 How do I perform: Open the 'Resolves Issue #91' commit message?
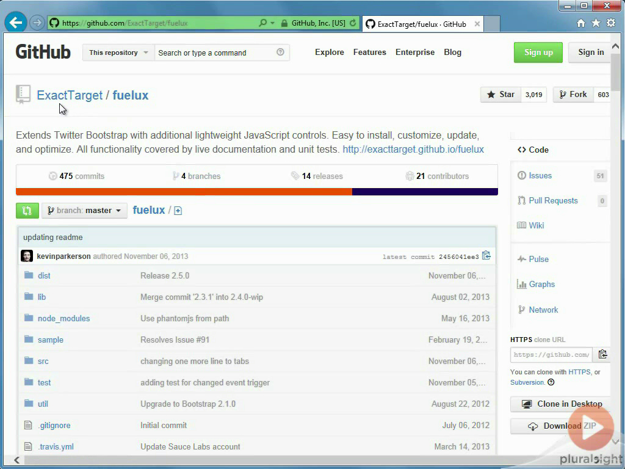coord(175,340)
